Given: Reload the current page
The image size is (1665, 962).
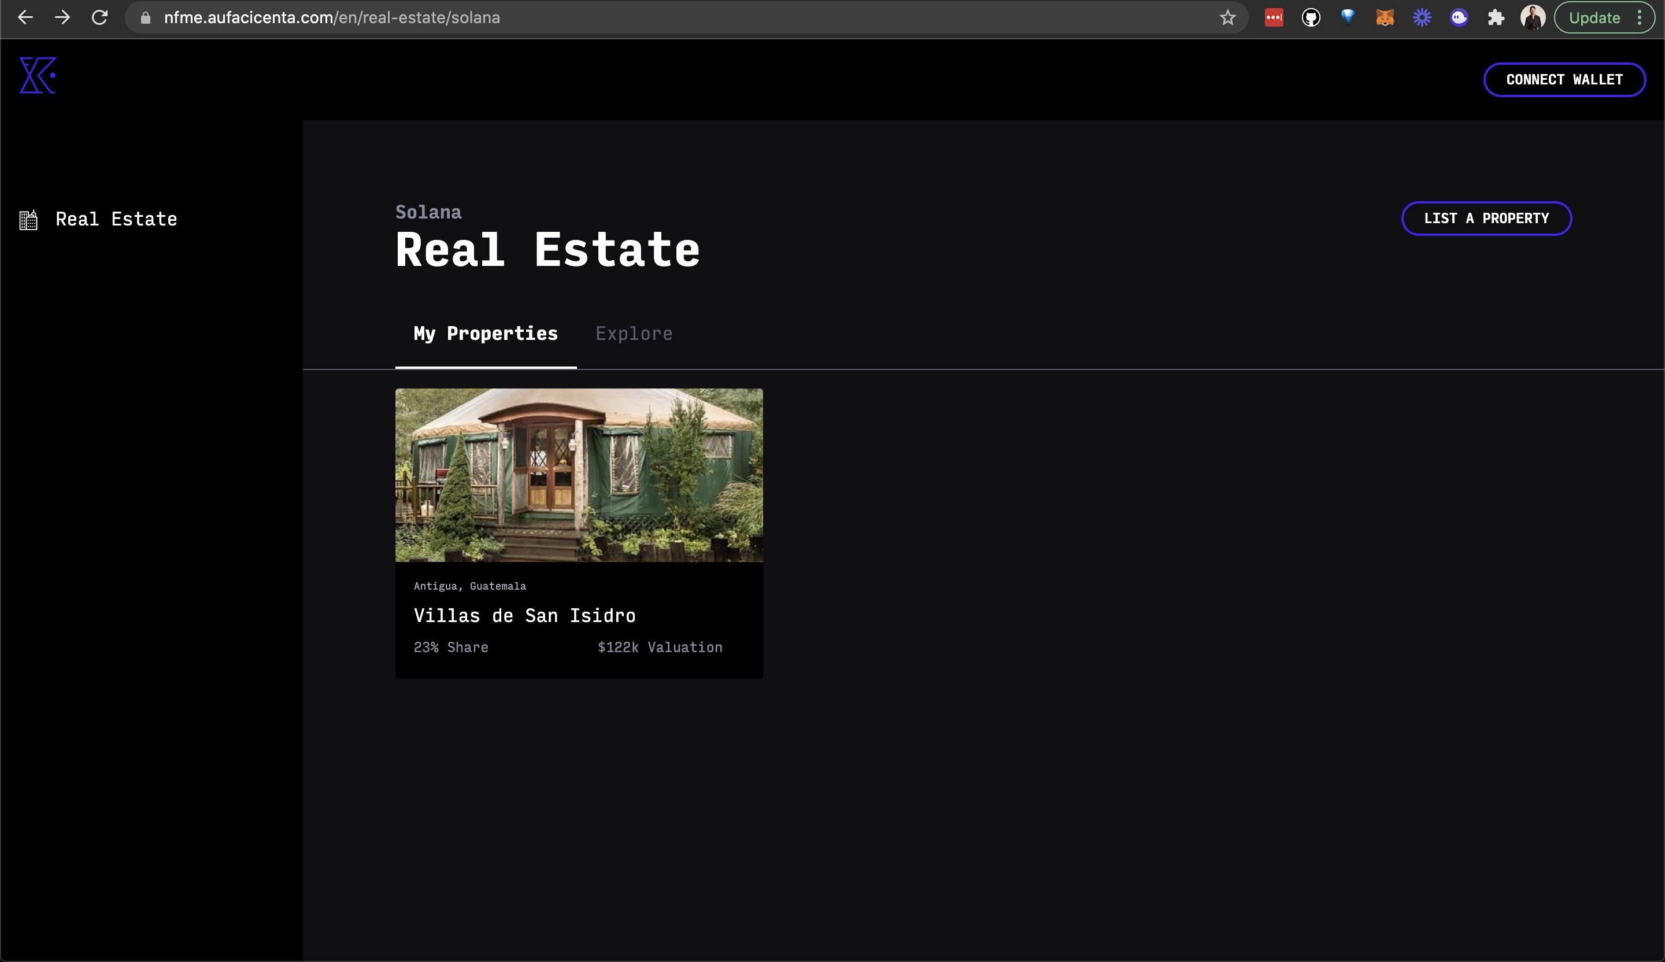Looking at the screenshot, I should click(x=100, y=18).
